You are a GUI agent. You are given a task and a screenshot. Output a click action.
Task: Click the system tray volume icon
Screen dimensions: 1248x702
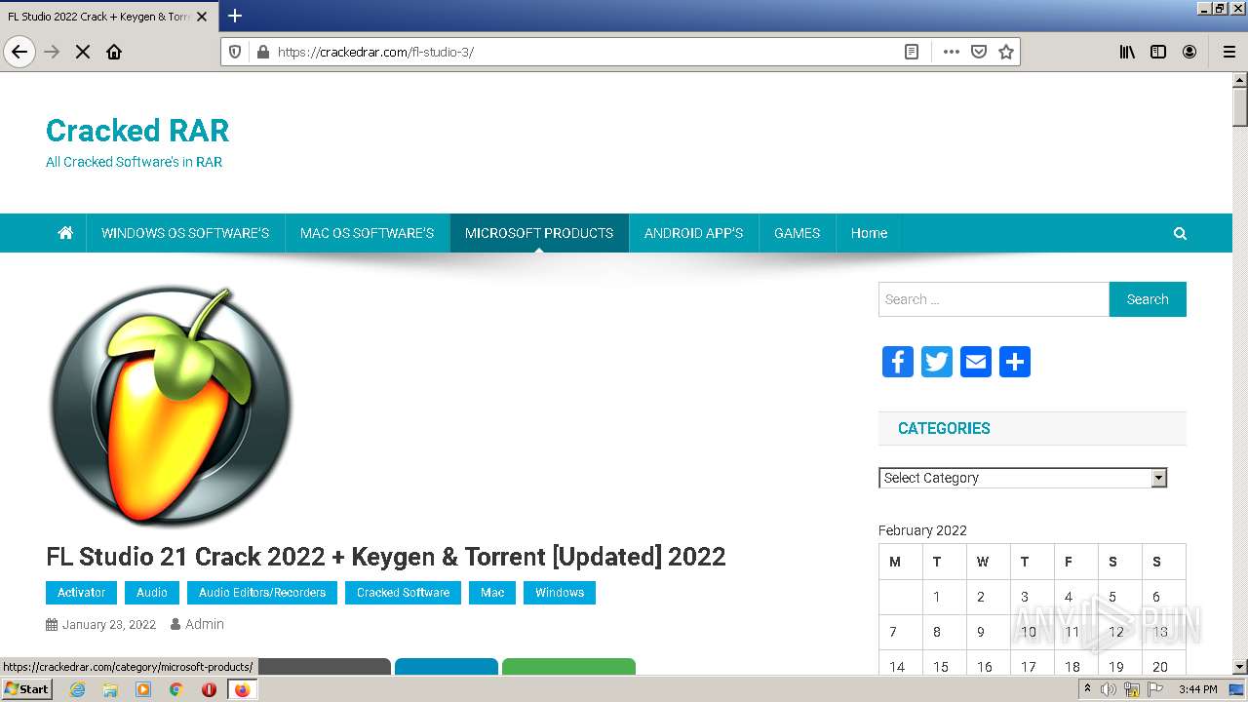(x=1109, y=689)
